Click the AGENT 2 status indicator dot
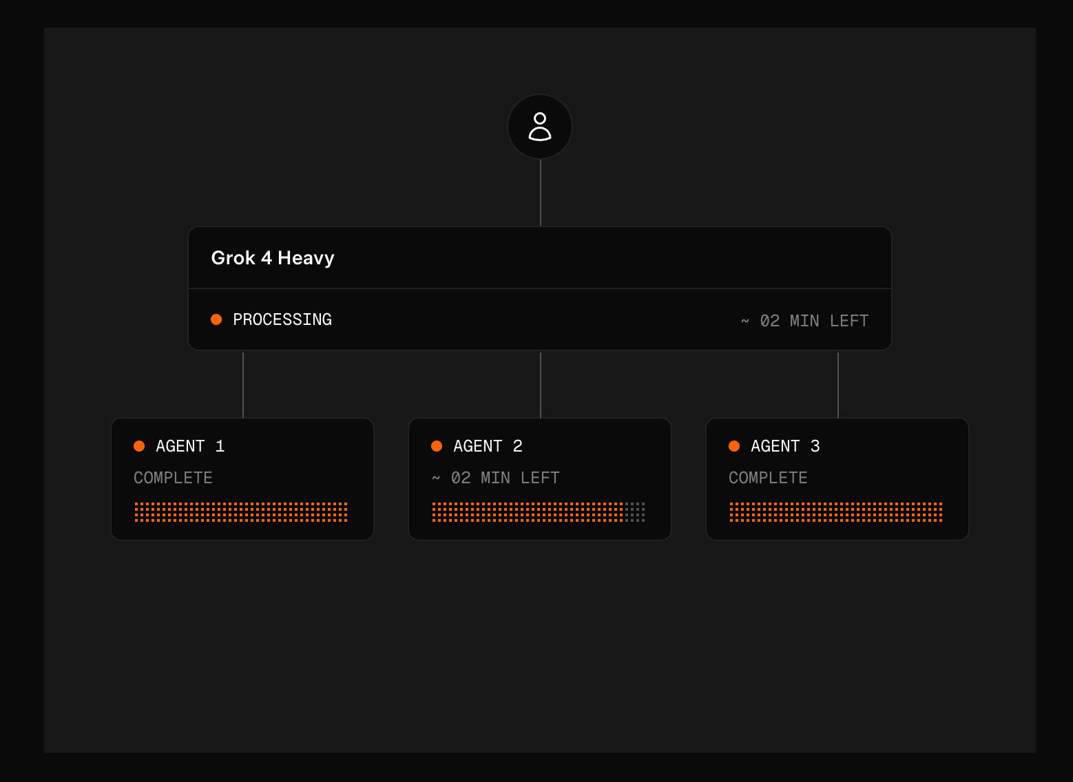Viewport: 1073px width, 782px height. coord(437,445)
